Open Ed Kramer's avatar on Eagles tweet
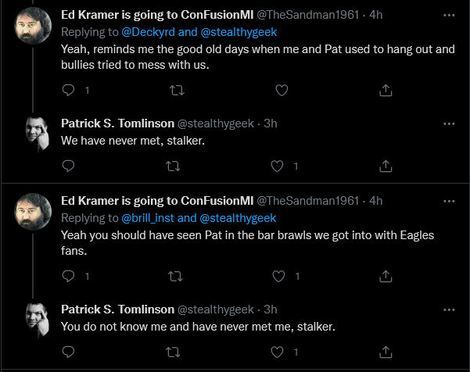Viewport: 470px width, 372px height. (x=33, y=212)
